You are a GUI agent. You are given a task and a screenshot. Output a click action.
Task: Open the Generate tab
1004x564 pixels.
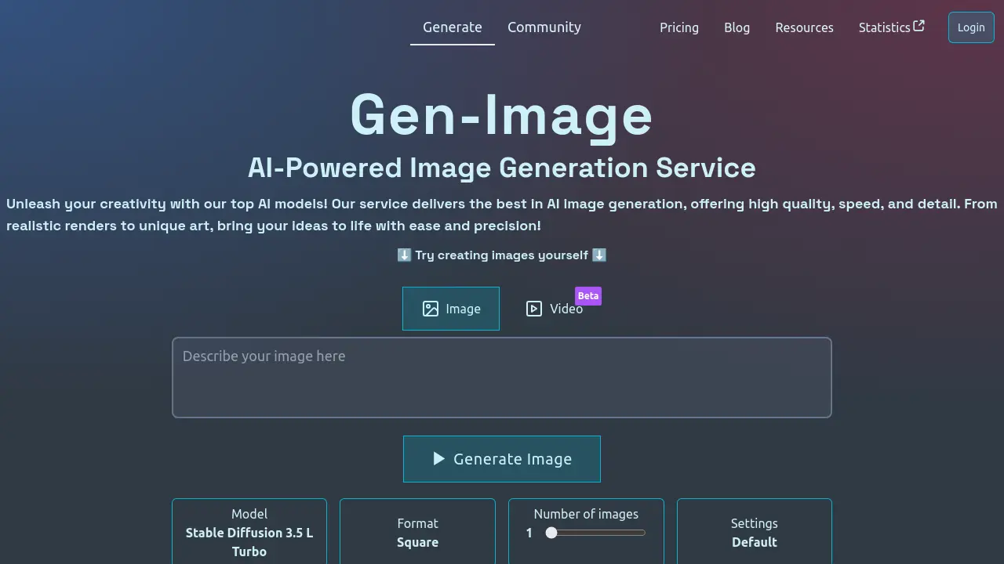[x=453, y=27]
